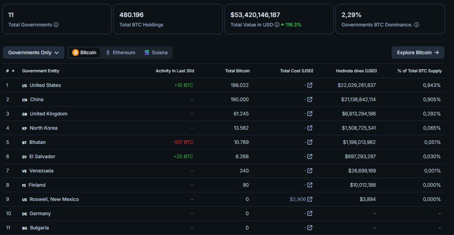Click the Ethereum diamond logo icon

click(108, 52)
